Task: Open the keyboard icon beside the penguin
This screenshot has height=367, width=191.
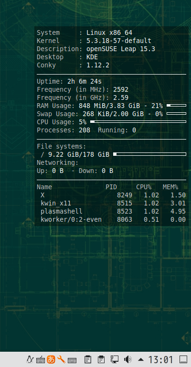Action: pyautogui.click(x=41, y=359)
